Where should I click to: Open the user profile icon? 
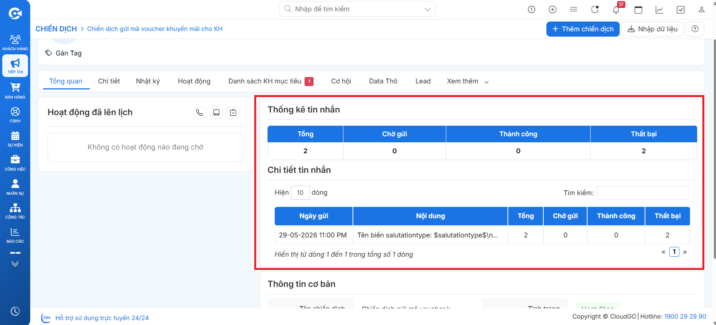(x=702, y=9)
